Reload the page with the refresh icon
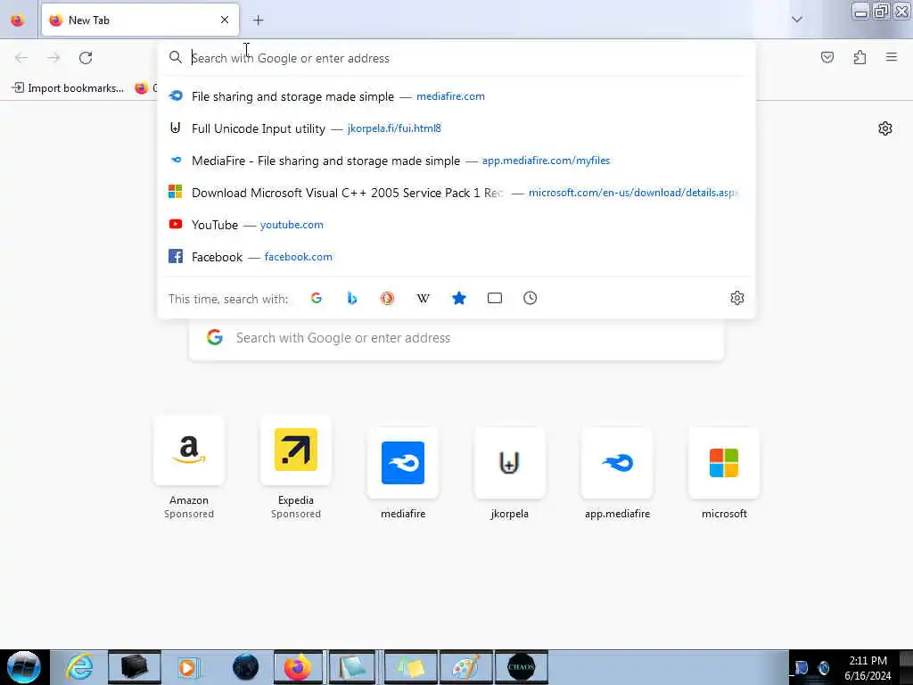 pyautogui.click(x=86, y=58)
